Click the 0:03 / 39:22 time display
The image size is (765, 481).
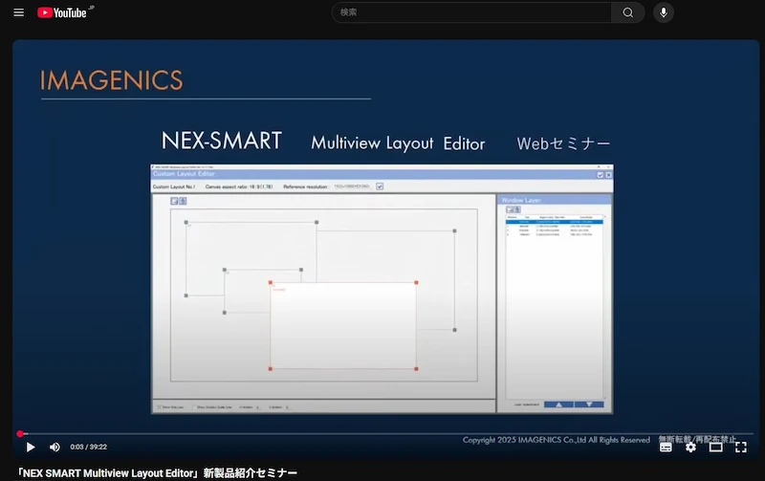tap(88, 447)
